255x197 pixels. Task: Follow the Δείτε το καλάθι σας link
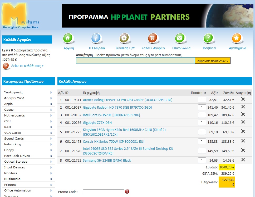(27, 66)
